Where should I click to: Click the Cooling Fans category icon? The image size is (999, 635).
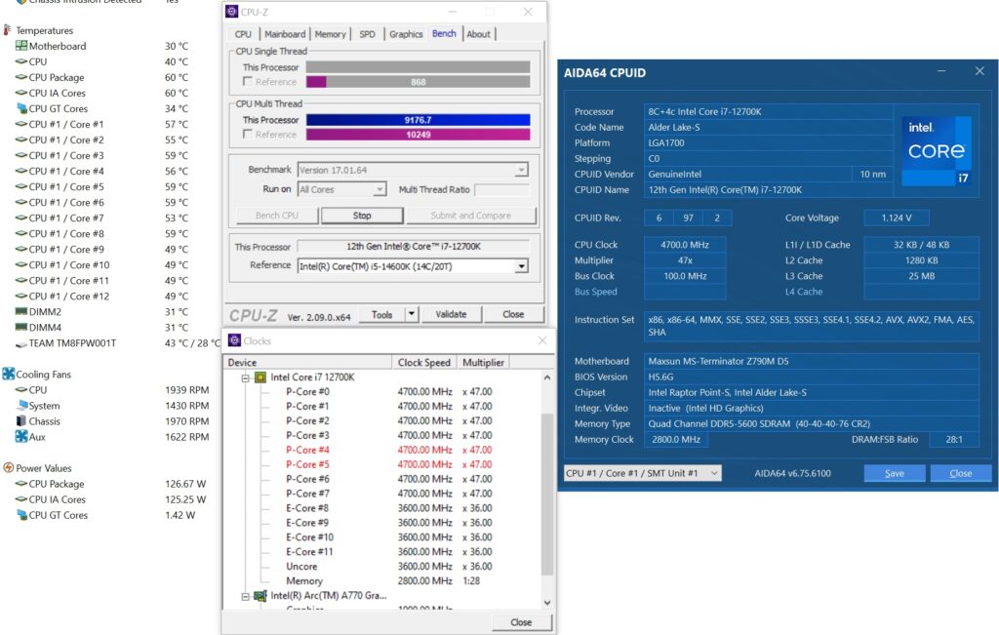click(x=8, y=374)
